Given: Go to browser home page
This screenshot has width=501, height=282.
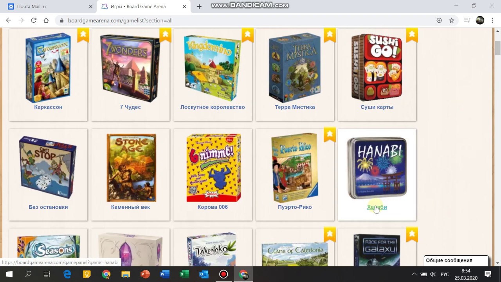Looking at the screenshot, I should click(x=46, y=20).
